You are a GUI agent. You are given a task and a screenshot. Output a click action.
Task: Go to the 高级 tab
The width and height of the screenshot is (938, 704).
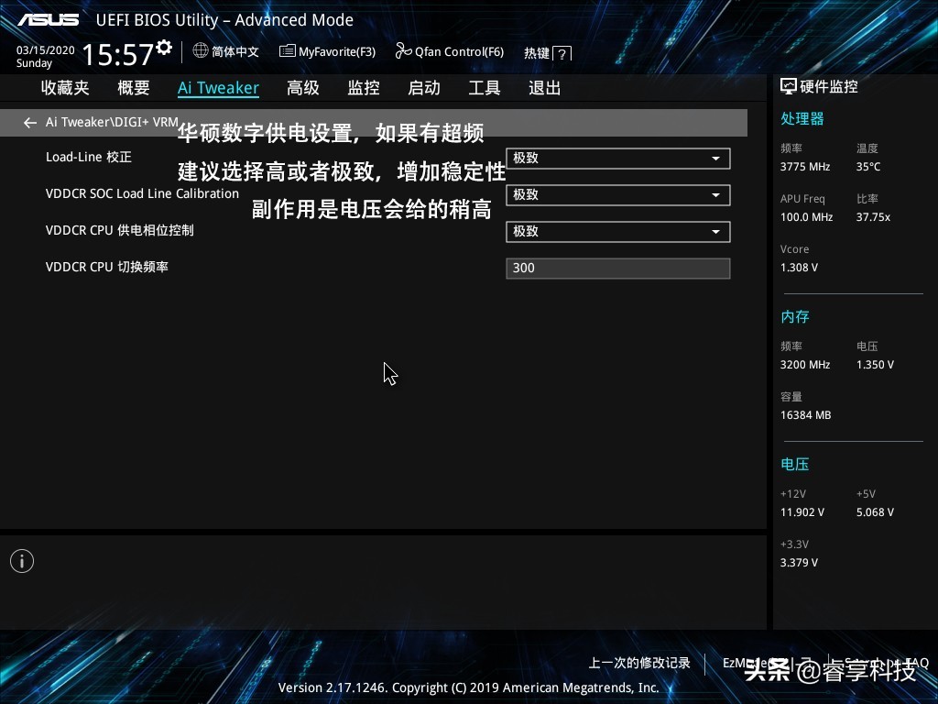click(303, 88)
